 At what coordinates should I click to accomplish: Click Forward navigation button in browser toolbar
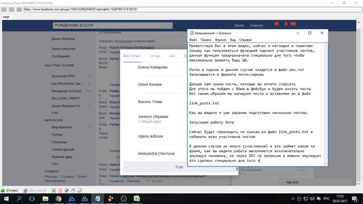tap(11, 10)
